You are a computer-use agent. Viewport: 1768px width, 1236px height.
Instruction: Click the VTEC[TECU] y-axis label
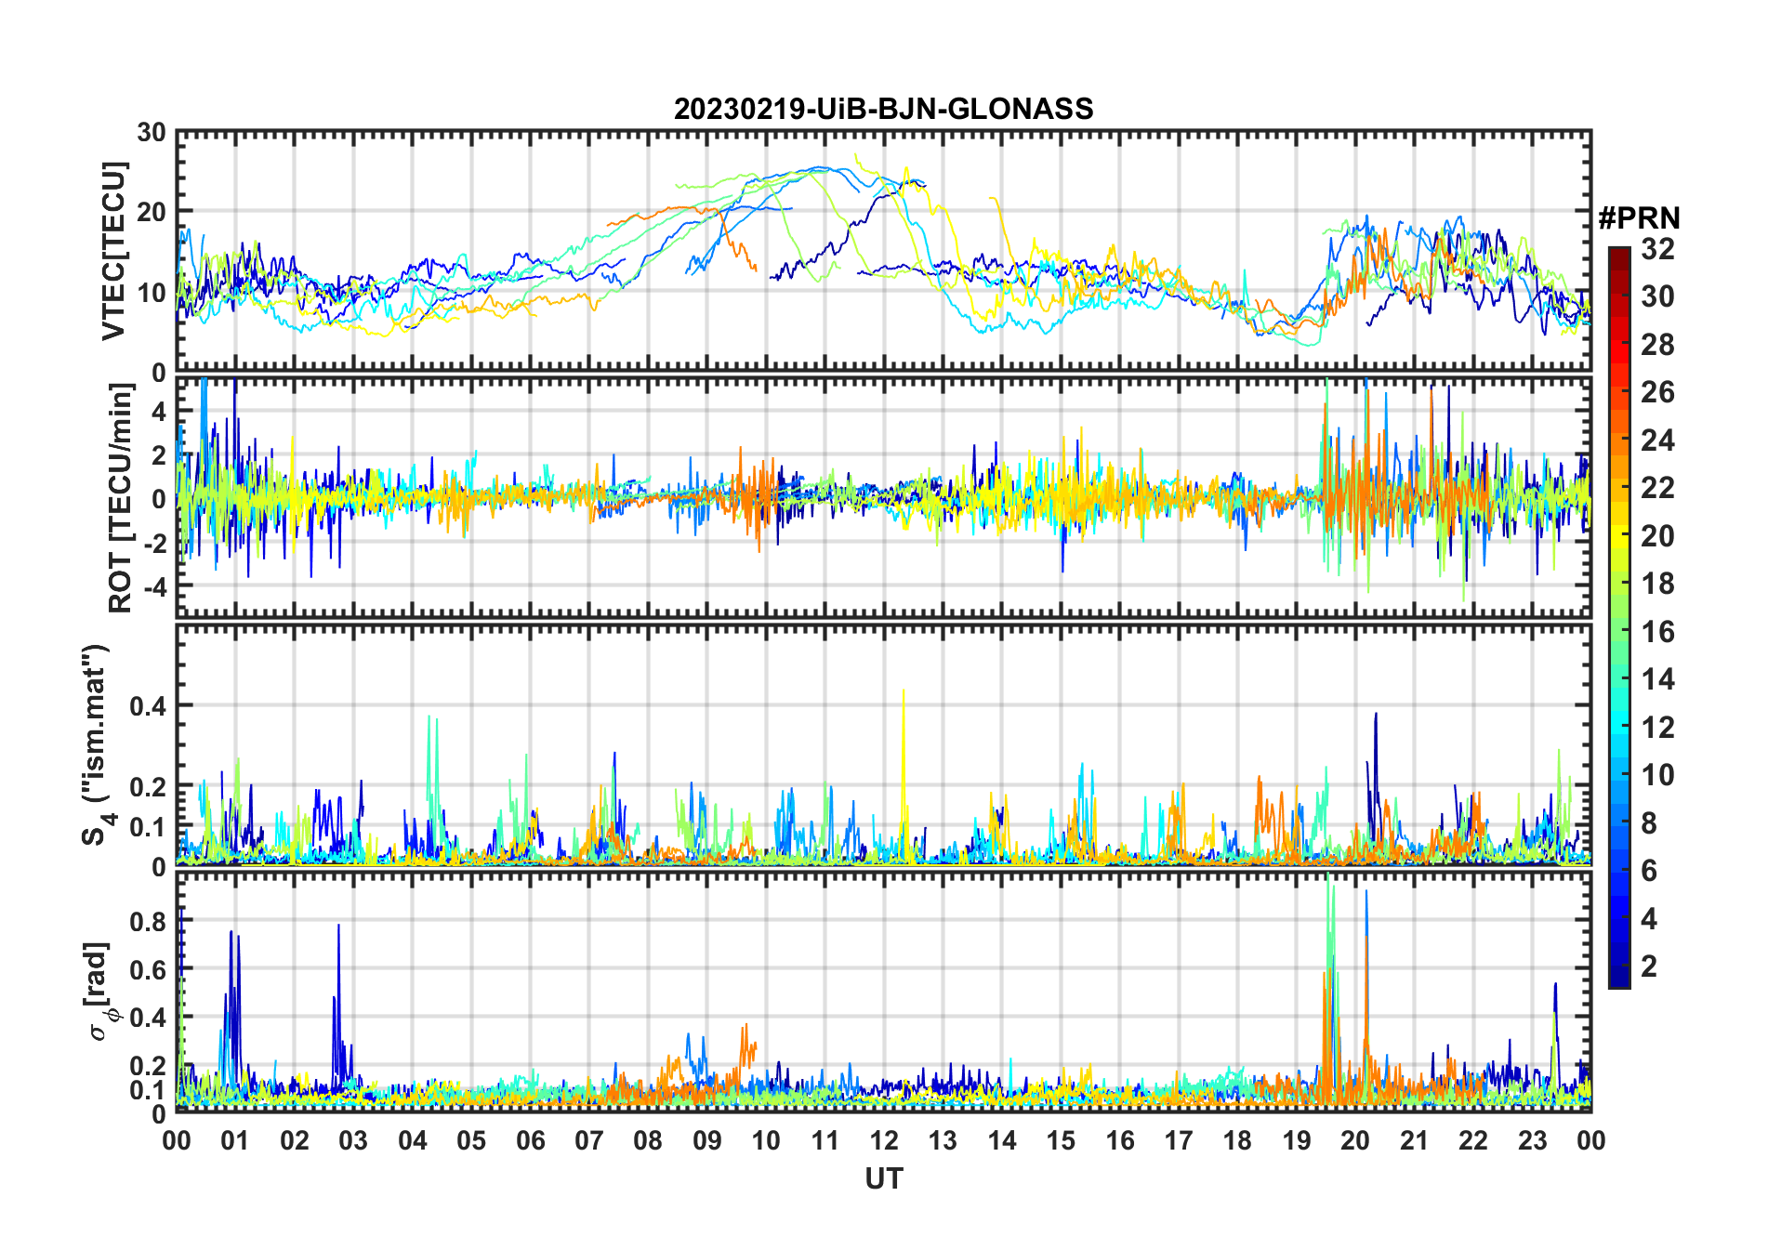[x=114, y=251]
